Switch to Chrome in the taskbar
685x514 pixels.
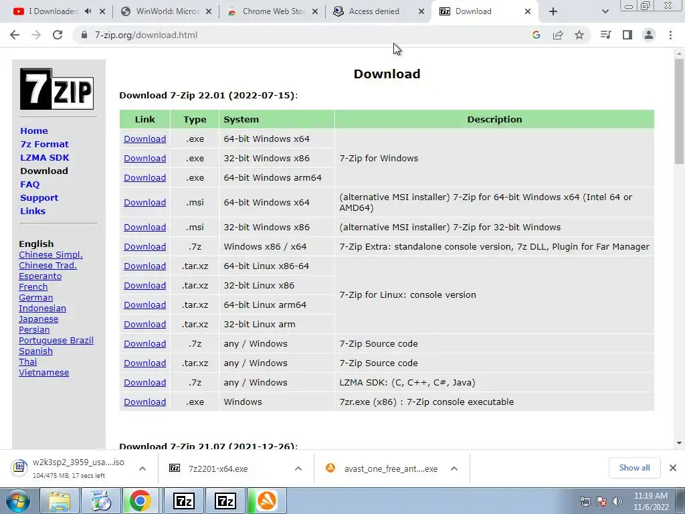(140, 501)
